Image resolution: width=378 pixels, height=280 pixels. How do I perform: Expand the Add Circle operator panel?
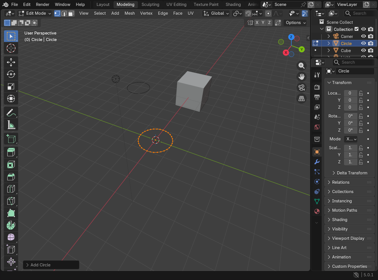click(x=40, y=265)
